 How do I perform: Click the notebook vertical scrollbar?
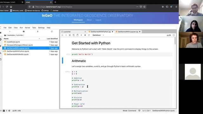(175, 41)
